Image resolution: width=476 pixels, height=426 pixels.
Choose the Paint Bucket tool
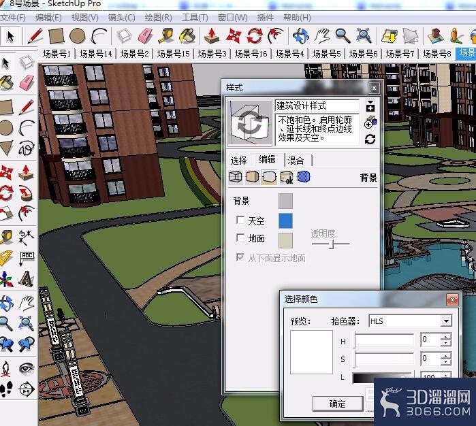click(x=187, y=36)
